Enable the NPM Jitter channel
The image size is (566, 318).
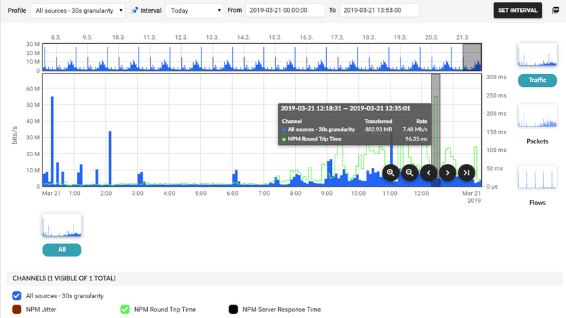pos(18,309)
